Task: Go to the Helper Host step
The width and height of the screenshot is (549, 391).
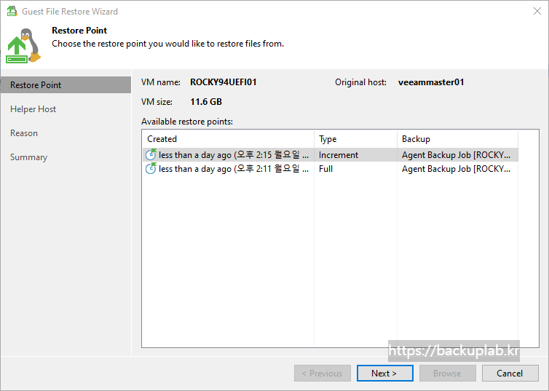Action: point(33,109)
